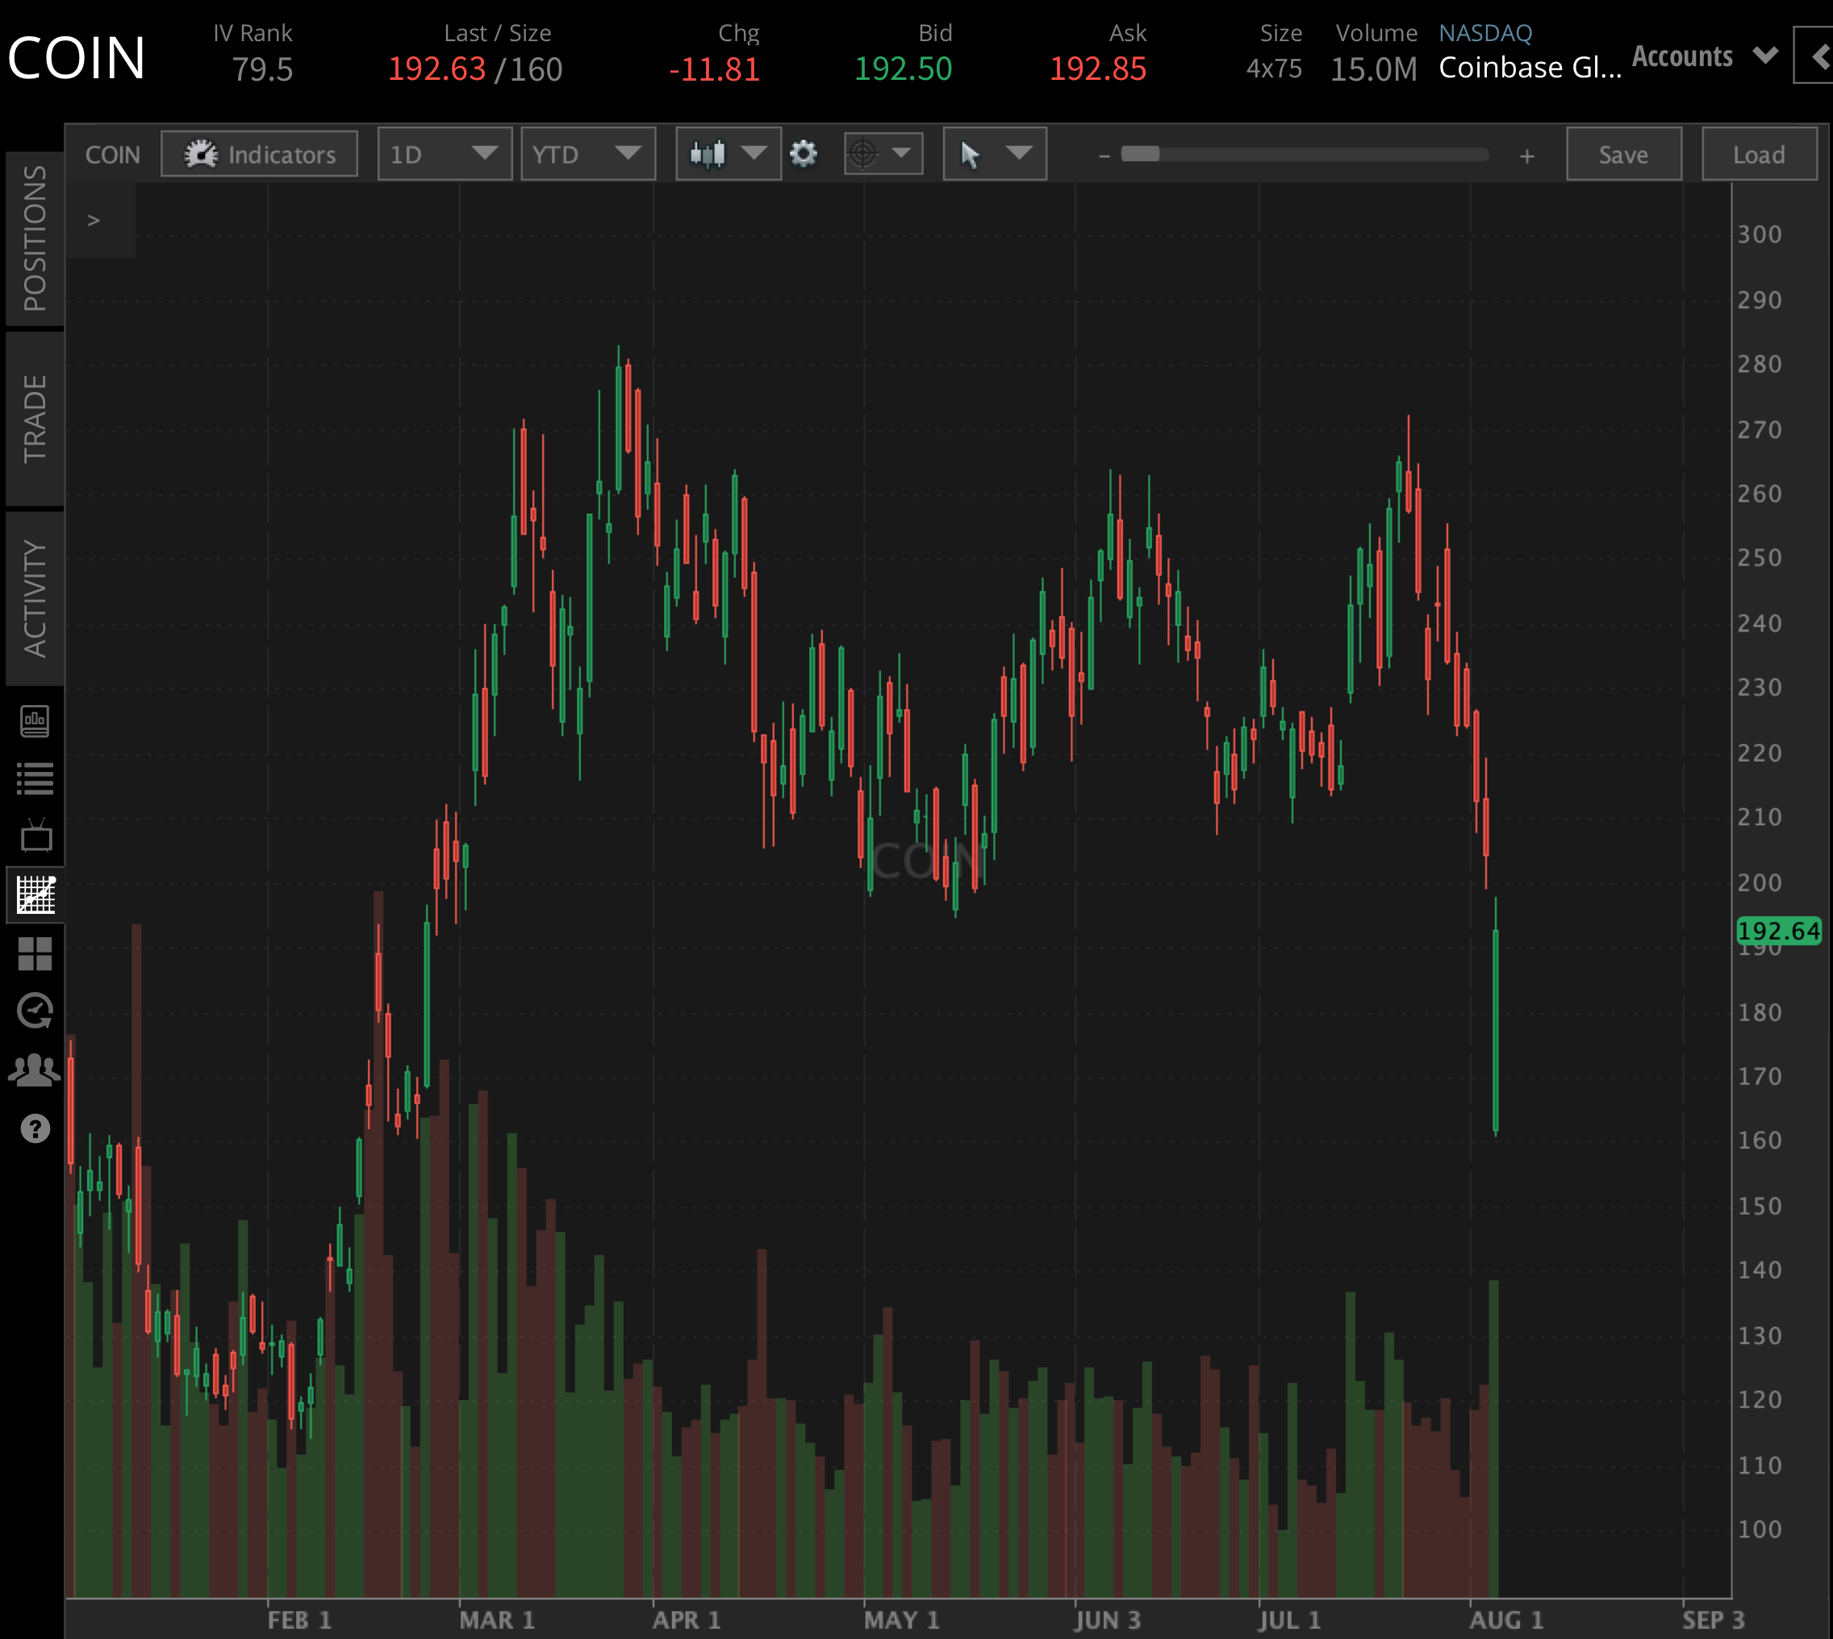Click the chart zoom slider handle

pos(1139,154)
